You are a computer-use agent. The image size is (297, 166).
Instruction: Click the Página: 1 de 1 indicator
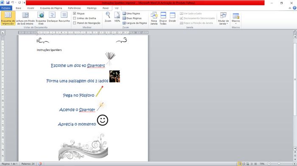point(9,164)
